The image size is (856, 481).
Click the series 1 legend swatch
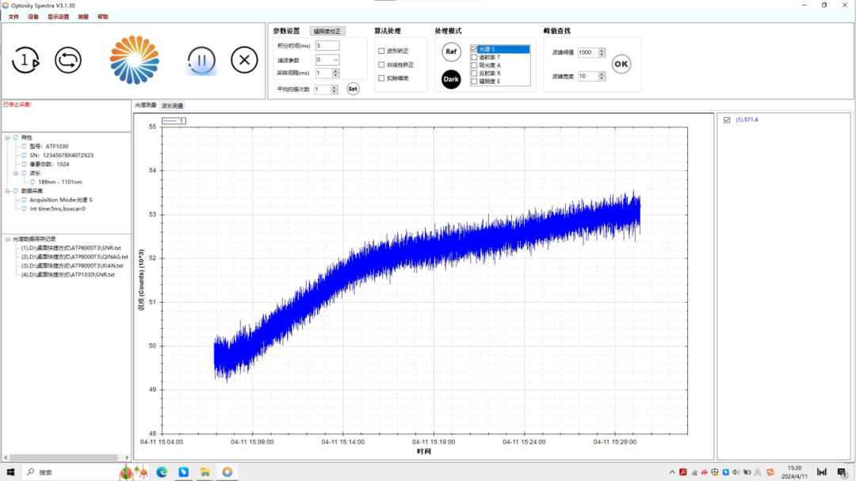coord(174,120)
